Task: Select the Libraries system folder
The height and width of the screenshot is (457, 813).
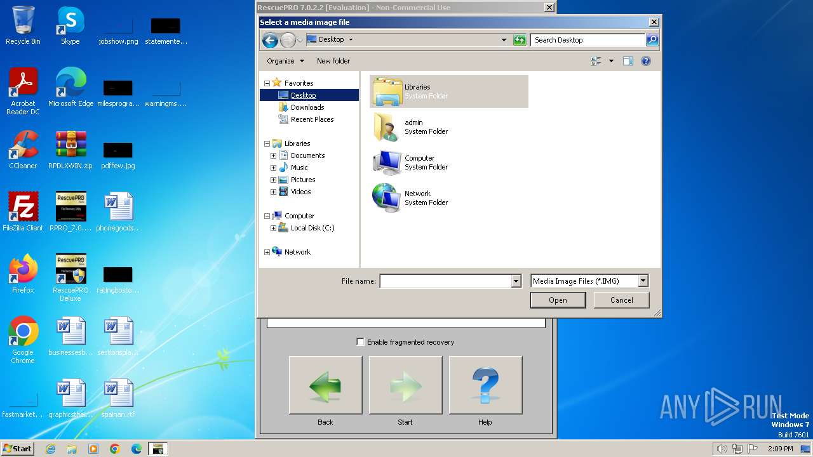Action: pyautogui.click(x=449, y=91)
